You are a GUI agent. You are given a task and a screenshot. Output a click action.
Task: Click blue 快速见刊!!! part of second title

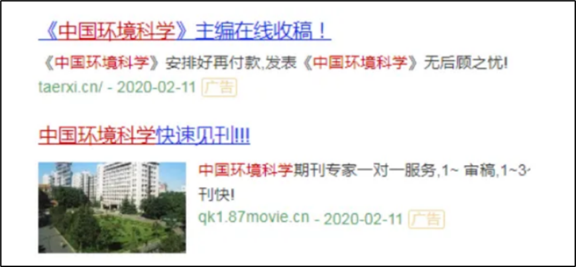[x=203, y=136]
